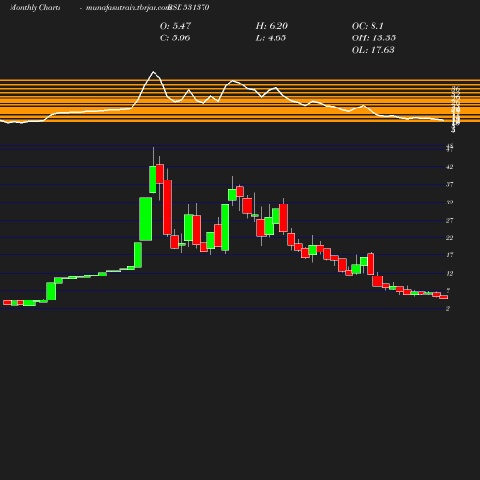Click the price axis label "17"
This screenshot has height=480, width=480.
[450, 255]
